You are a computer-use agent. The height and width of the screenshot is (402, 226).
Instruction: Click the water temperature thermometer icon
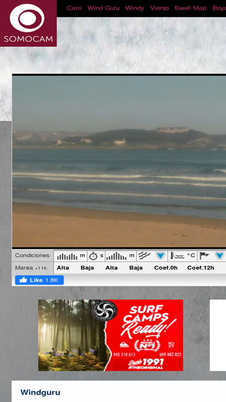click(x=177, y=256)
